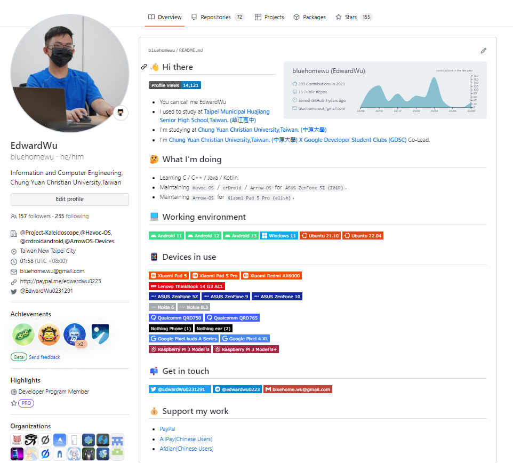Open the YOLO achievement badge
Image resolution: width=513 pixels, height=463 pixels.
click(49, 335)
